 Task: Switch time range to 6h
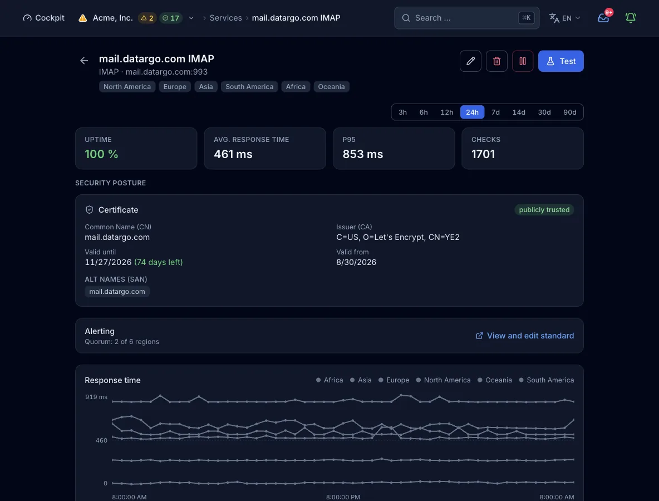pyautogui.click(x=424, y=112)
